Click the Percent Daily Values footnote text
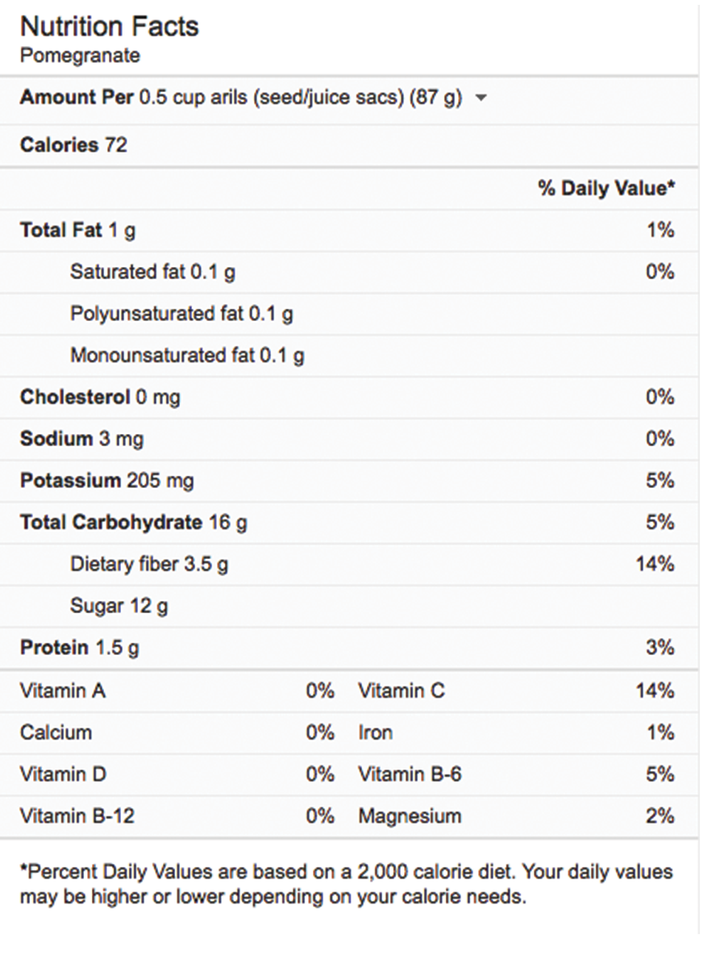The image size is (703, 968). click(347, 884)
